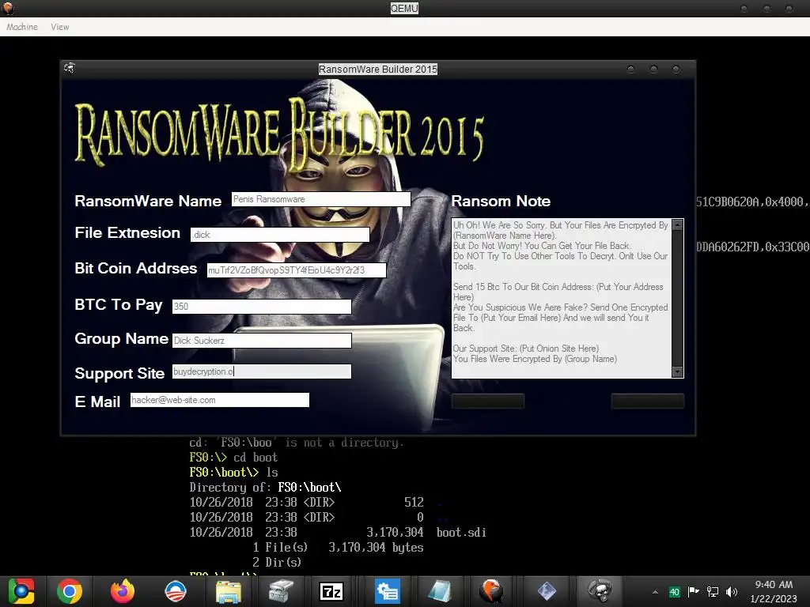The height and width of the screenshot is (607, 810).
Task: Click inside the Ransom Note text area
Action: [x=562, y=298]
